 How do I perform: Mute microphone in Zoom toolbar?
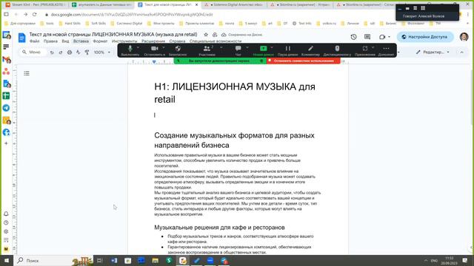click(x=130, y=50)
